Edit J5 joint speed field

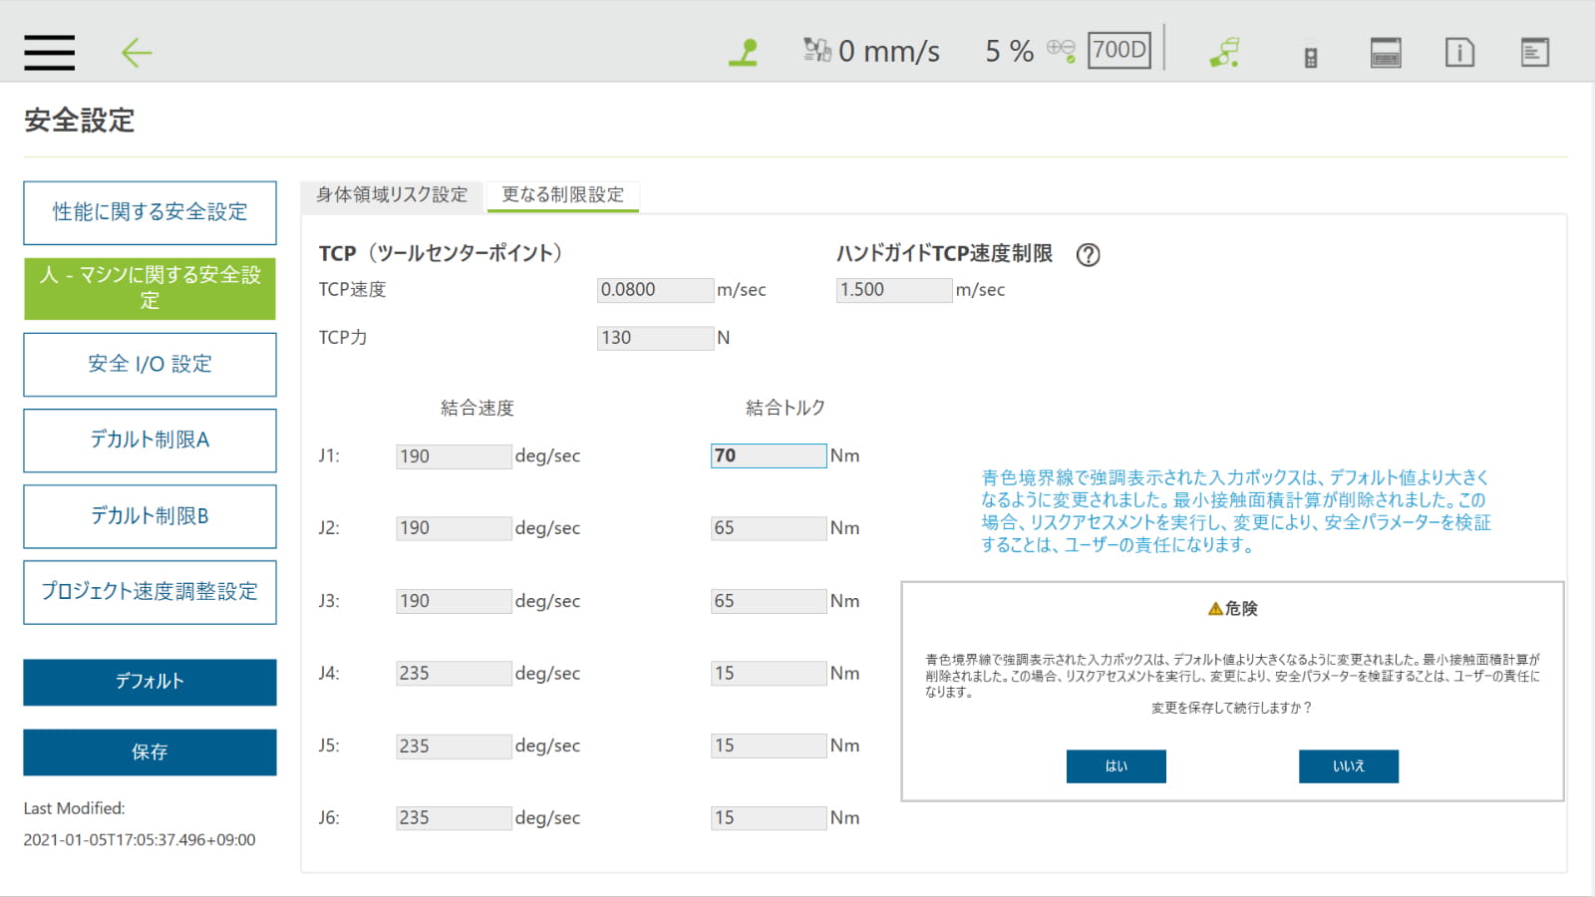[x=454, y=747]
